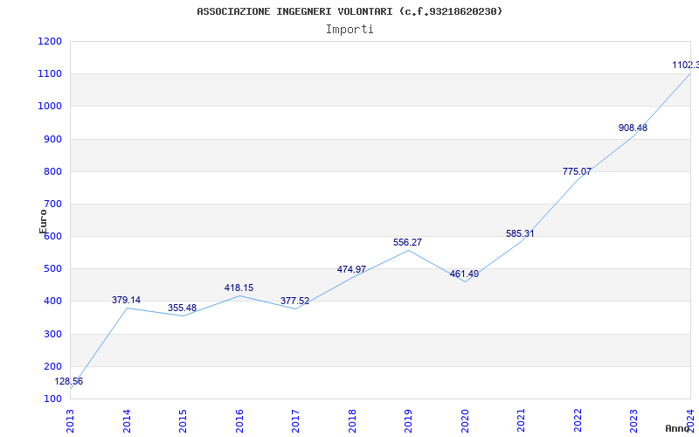The height and width of the screenshot is (437, 699).
Task: Select the 355.48 data label
Action: click(182, 309)
